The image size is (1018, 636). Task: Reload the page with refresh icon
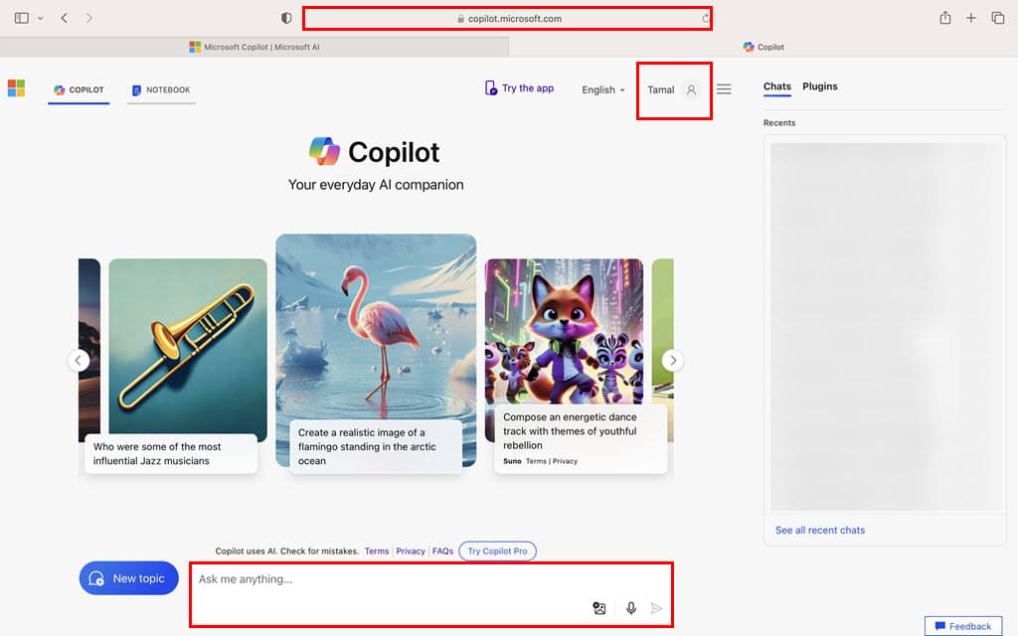point(705,18)
